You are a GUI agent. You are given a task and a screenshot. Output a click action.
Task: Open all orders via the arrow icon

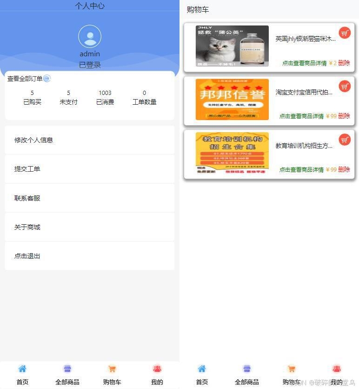tap(47, 79)
